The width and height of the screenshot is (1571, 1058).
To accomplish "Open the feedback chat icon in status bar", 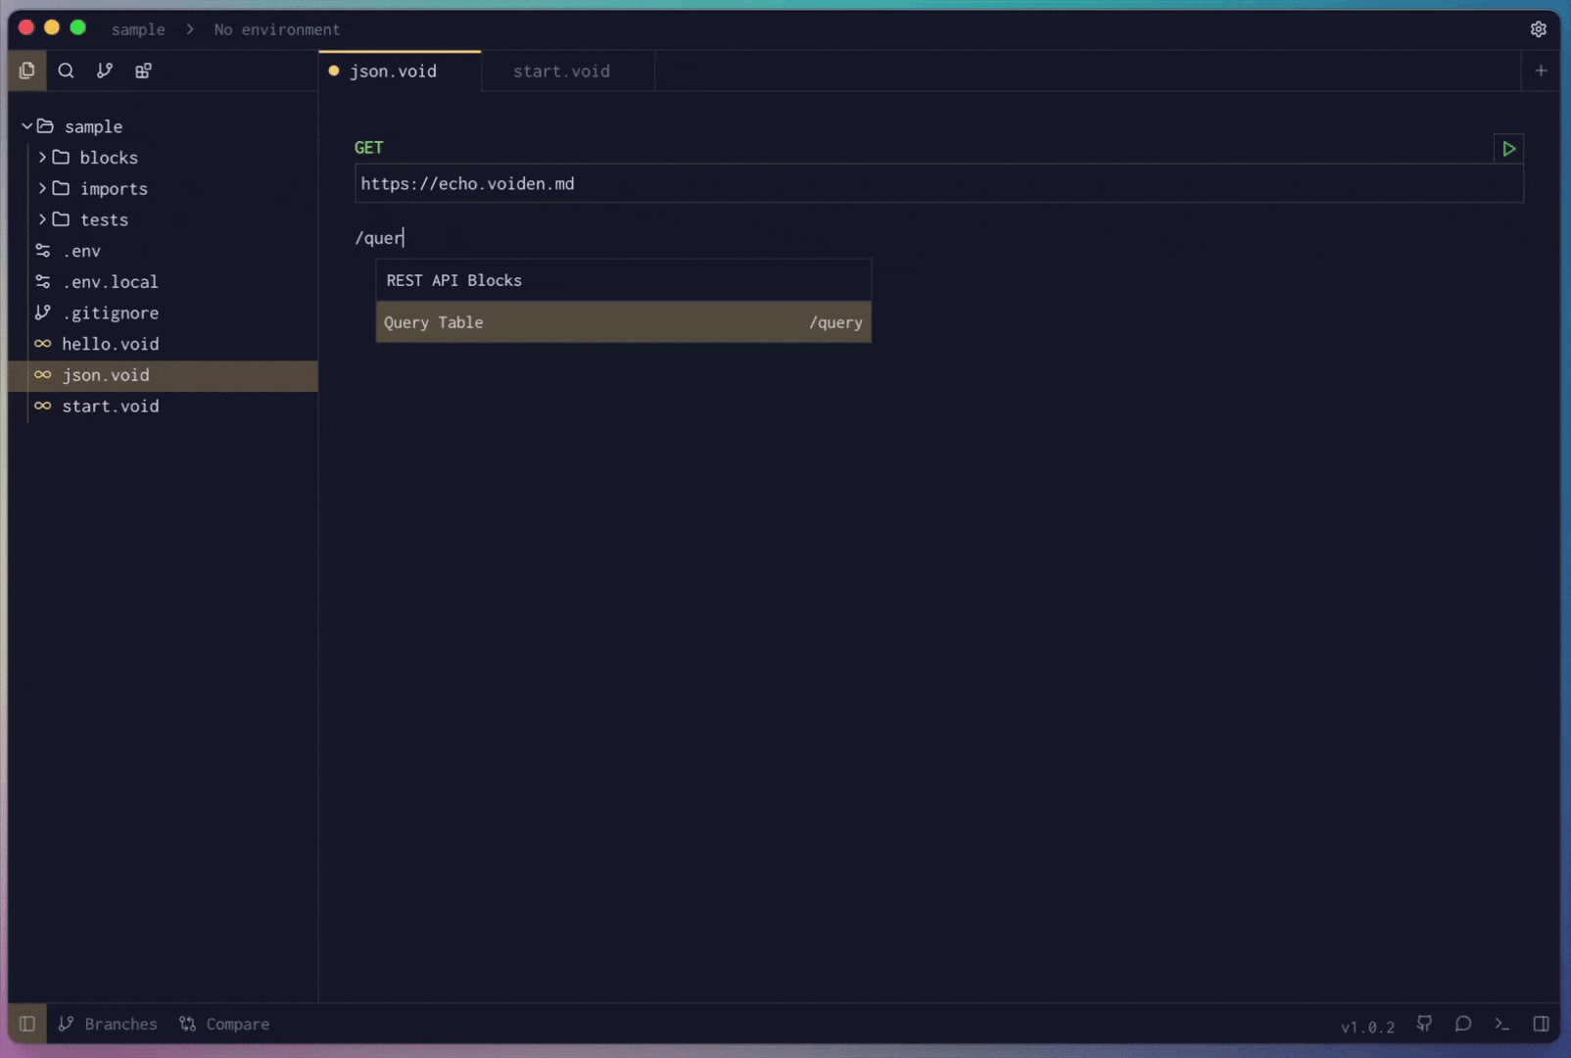I will (1463, 1024).
